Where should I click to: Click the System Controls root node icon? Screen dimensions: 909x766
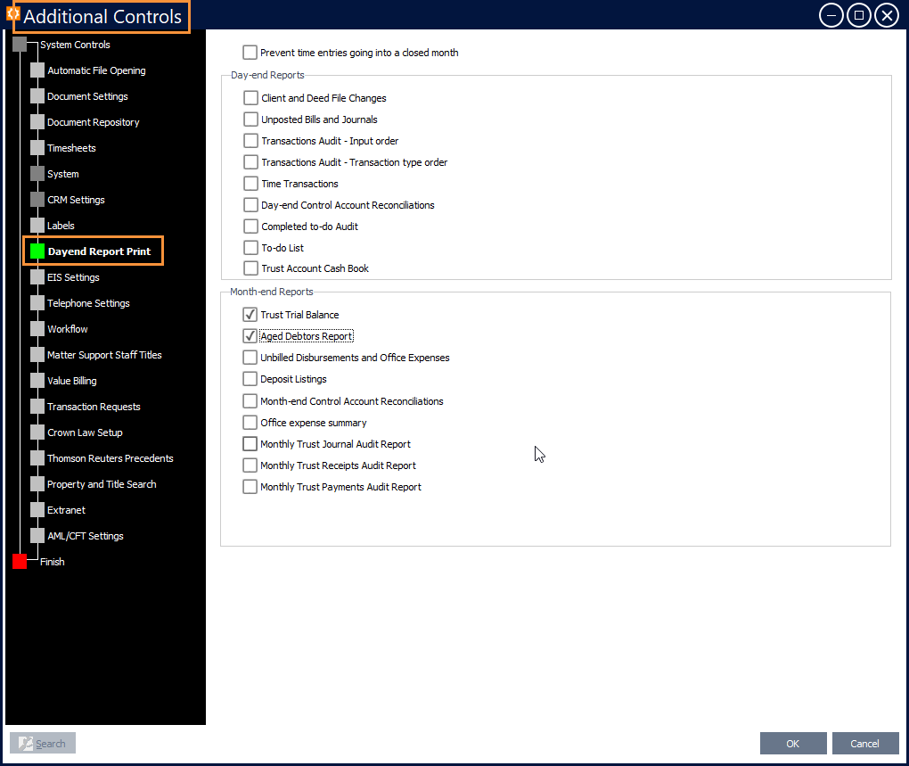[20, 45]
